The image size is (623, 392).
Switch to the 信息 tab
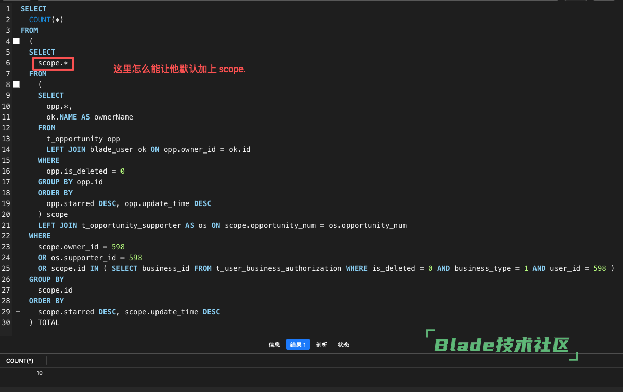coord(274,345)
